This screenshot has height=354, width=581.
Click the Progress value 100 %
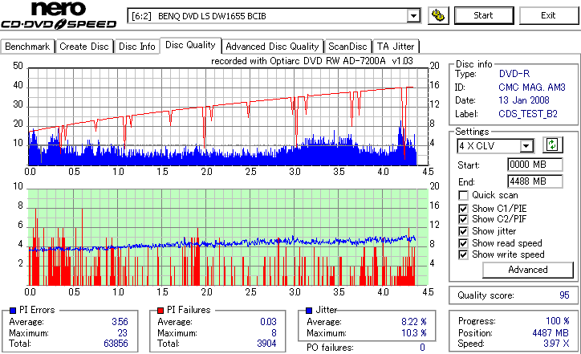pyautogui.click(x=557, y=321)
